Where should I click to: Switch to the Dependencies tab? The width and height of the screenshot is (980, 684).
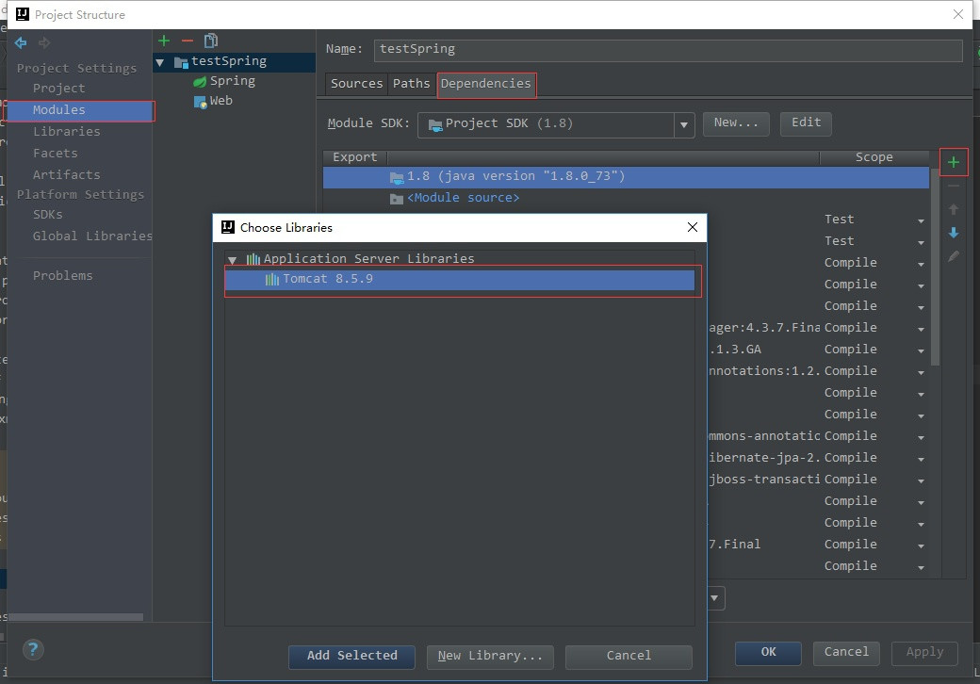tap(485, 84)
